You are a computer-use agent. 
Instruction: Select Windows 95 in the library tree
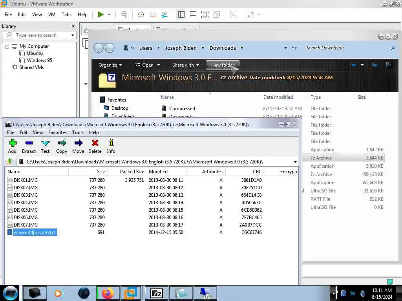coord(39,60)
